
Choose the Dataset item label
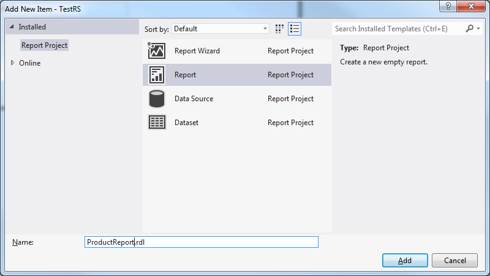pos(186,123)
